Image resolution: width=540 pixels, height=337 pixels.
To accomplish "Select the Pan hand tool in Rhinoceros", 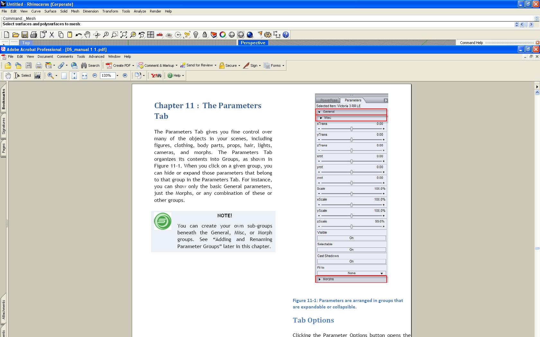I will [x=87, y=35].
